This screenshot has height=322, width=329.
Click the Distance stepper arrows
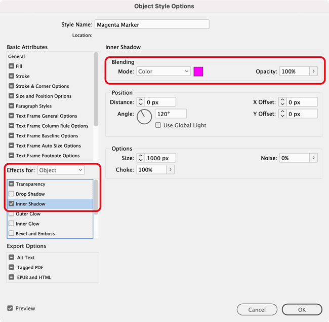(x=141, y=102)
